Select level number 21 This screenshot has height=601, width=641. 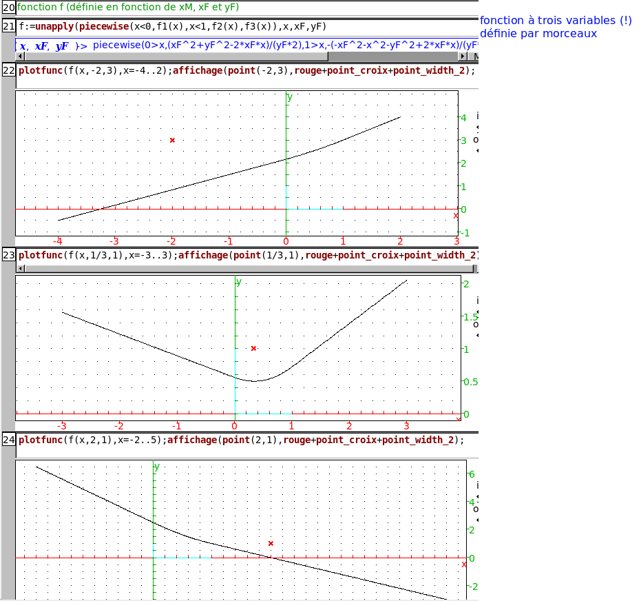click(x=8, y=27)
